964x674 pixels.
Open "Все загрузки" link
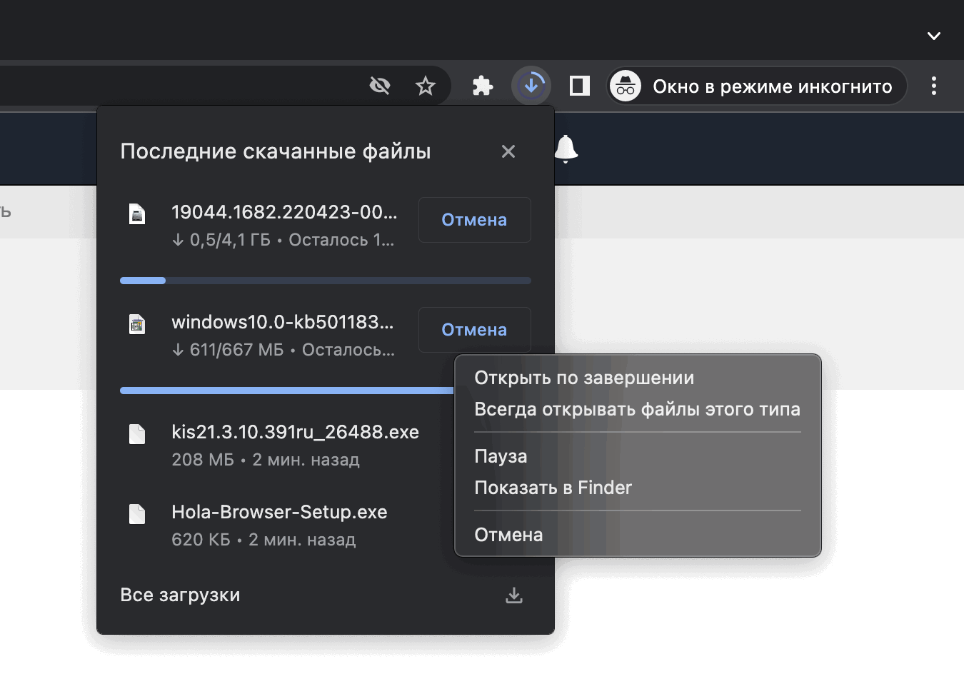[x=180, y=595]
